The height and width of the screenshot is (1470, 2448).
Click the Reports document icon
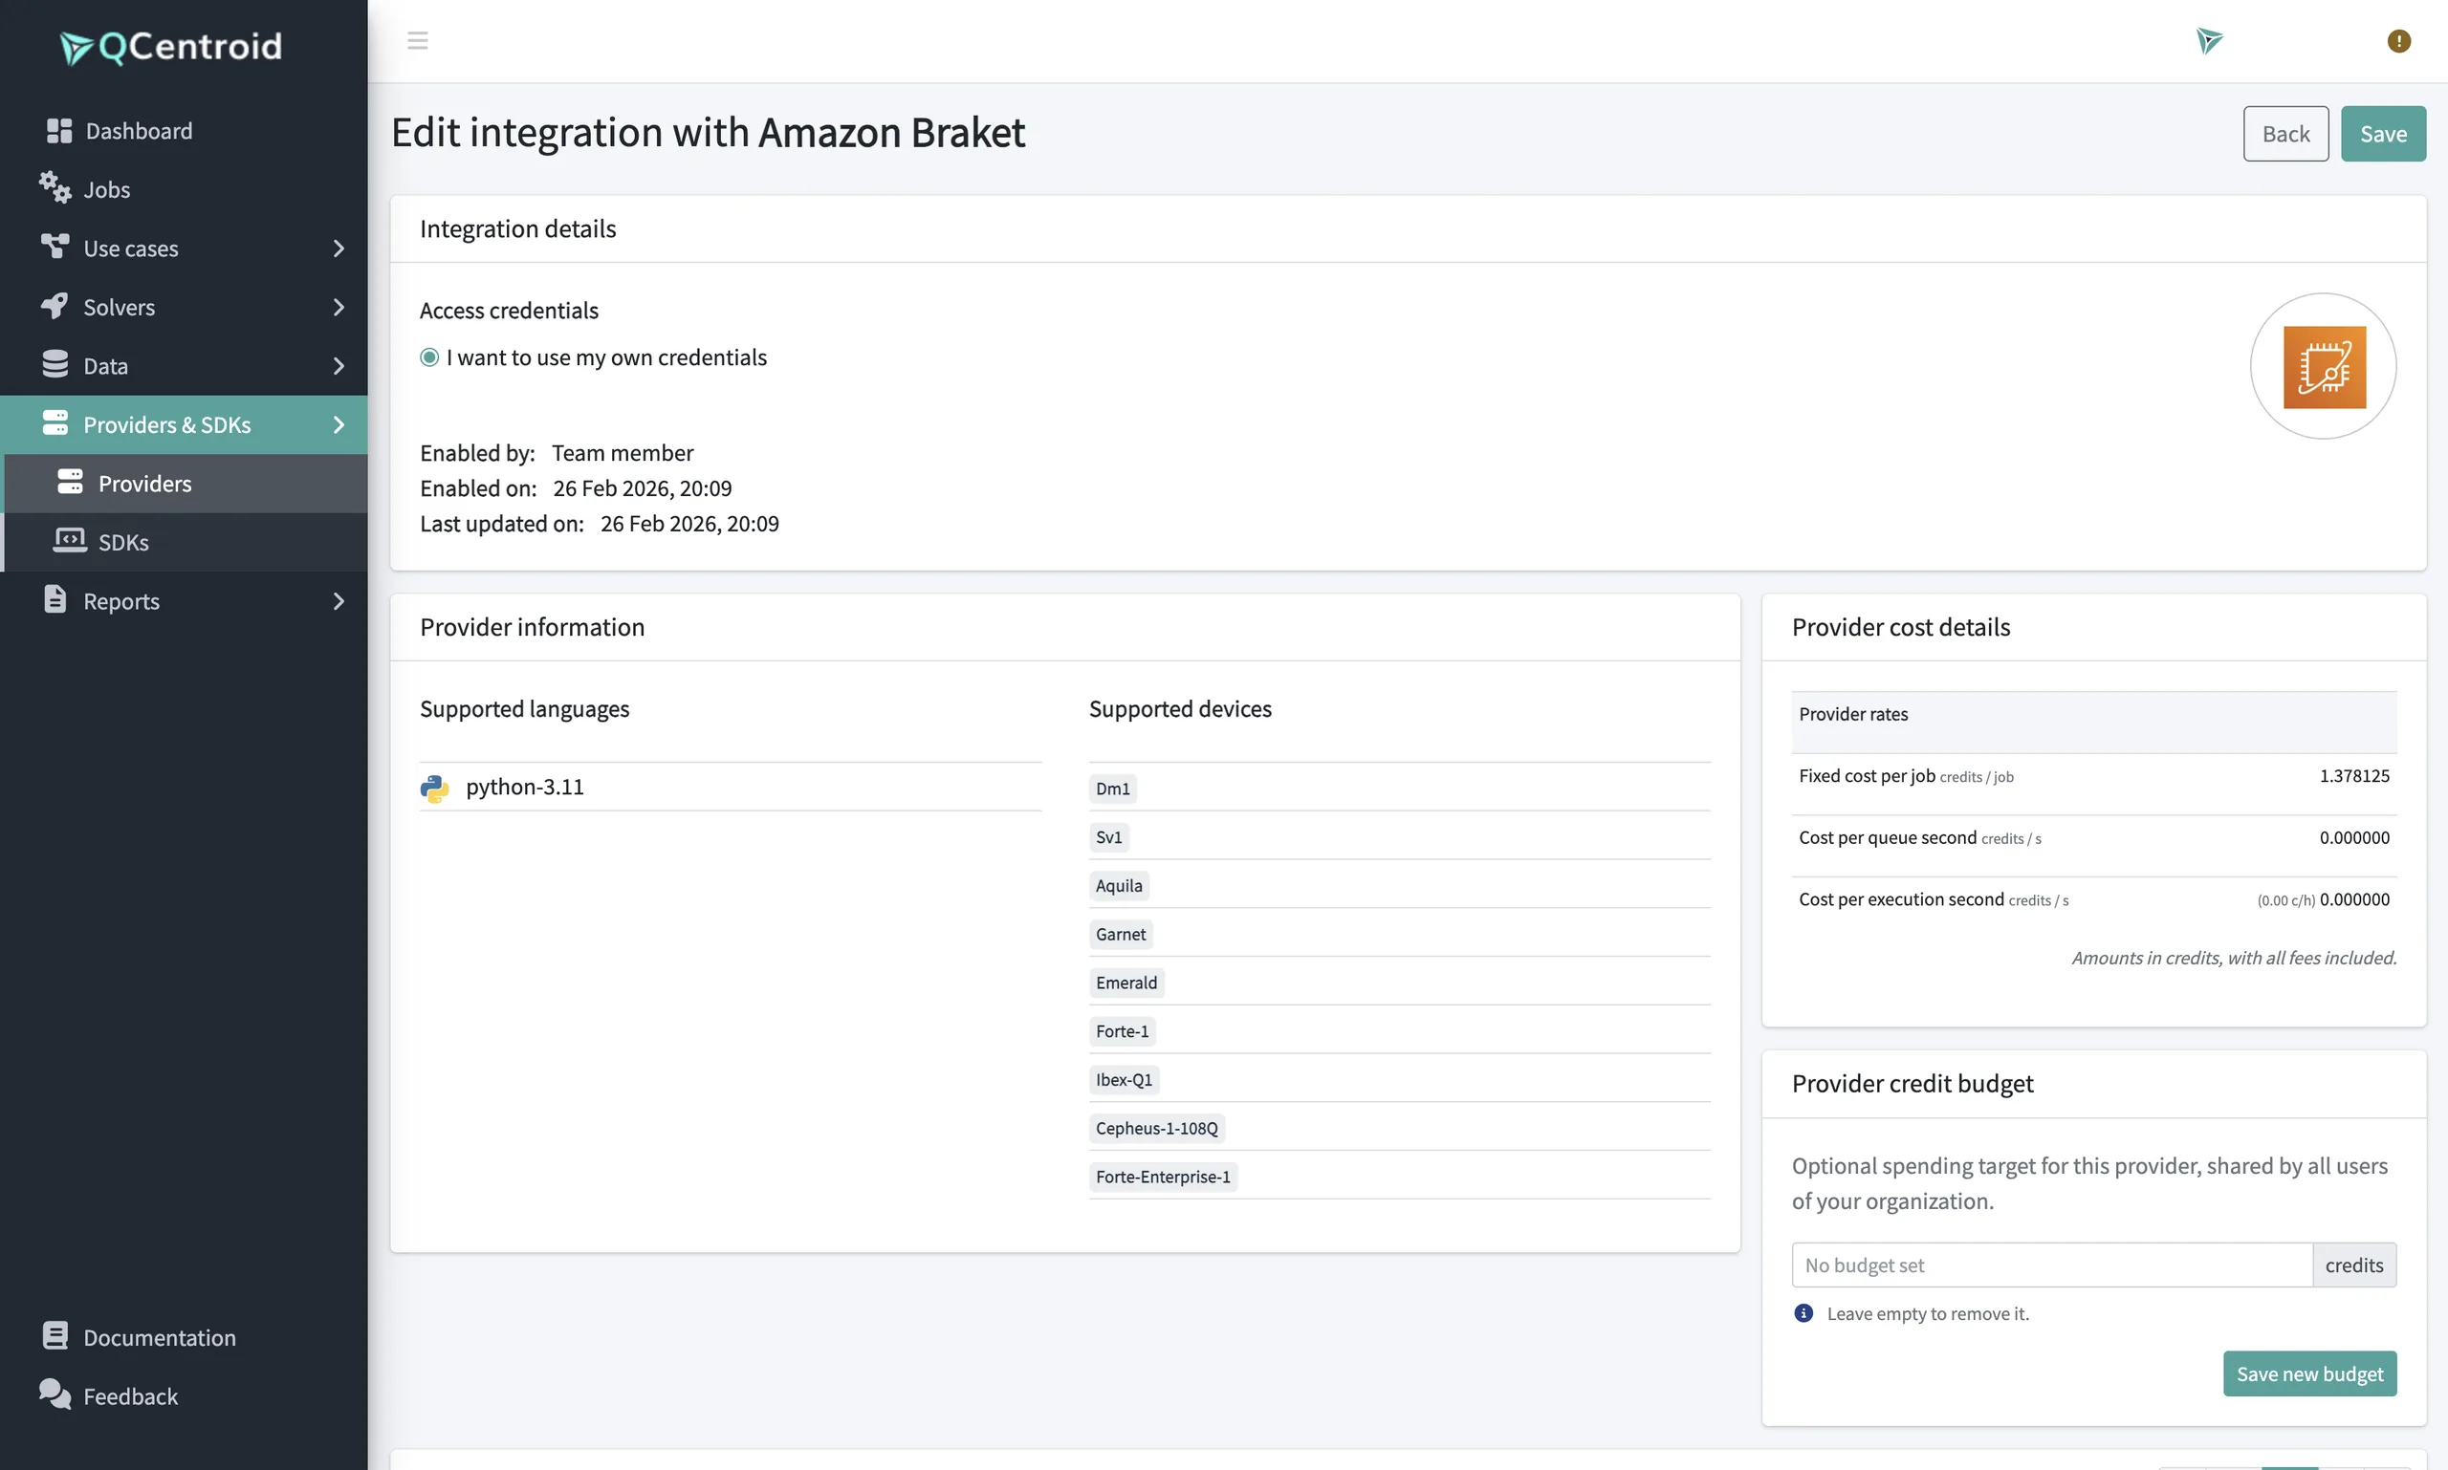[x=55, y=599]
